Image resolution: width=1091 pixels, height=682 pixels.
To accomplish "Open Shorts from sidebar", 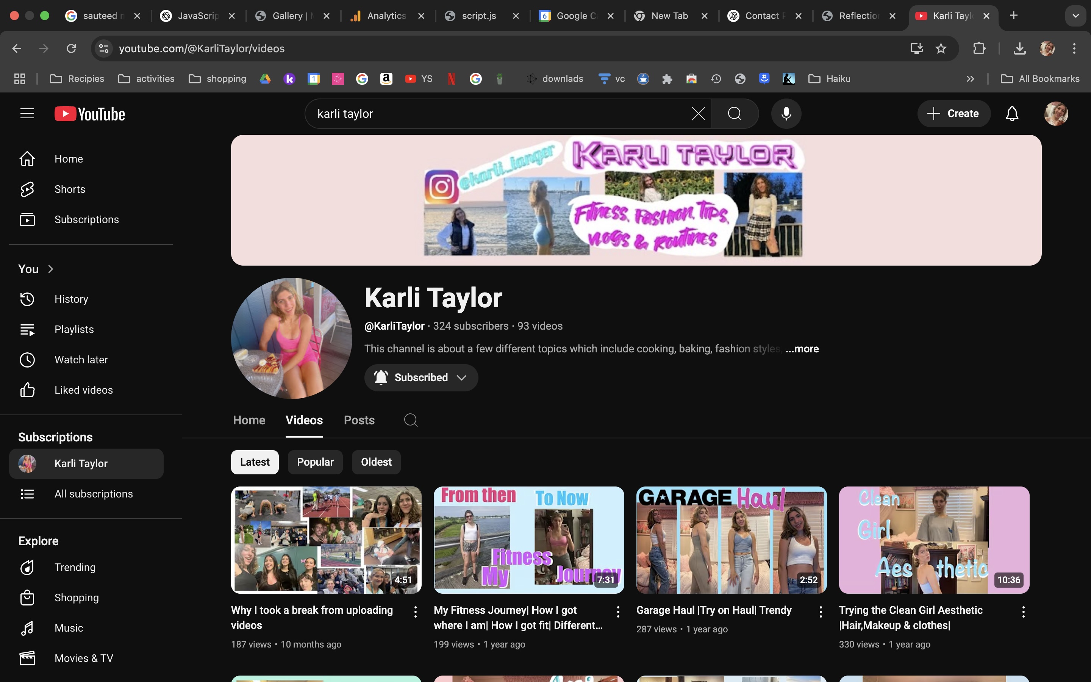I will coord(86,189).
